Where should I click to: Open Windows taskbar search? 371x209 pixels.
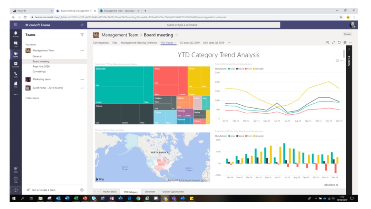coord(23,199)
